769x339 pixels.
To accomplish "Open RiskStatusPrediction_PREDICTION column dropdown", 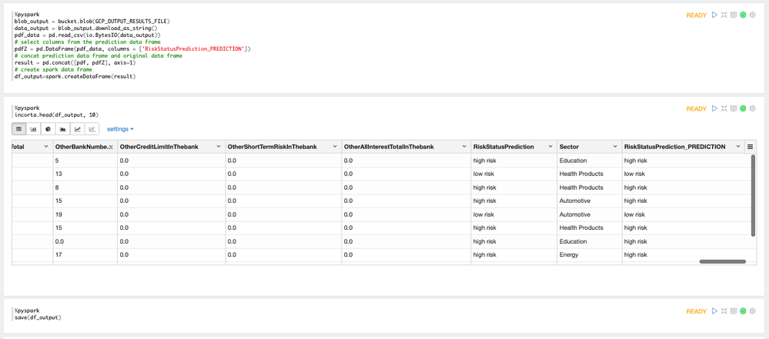I will pos(738,147).
